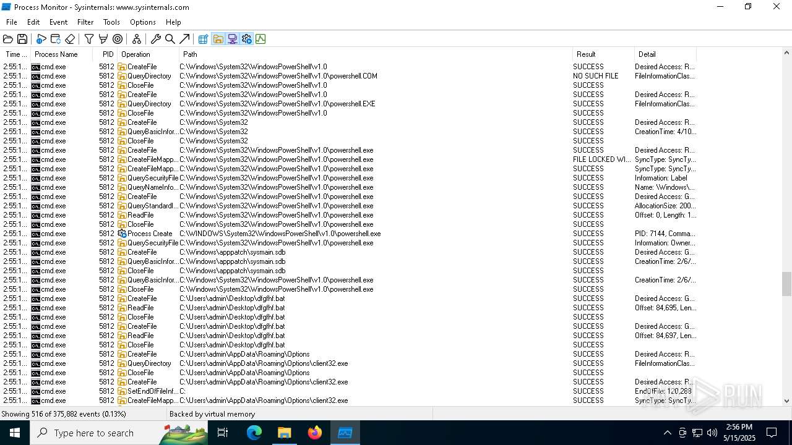Toggle Show File System Activity icon

[218, 39]
